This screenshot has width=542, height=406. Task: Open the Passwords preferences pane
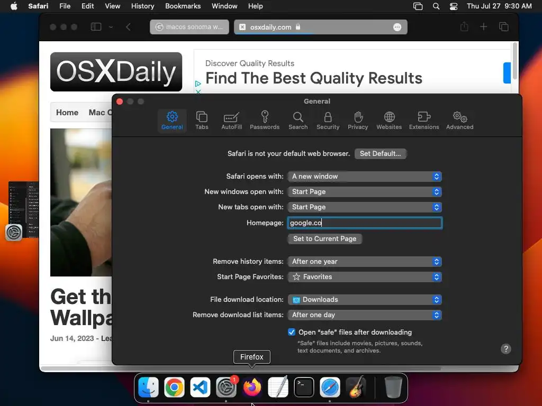pyautogui.click(x=265, y=121)
